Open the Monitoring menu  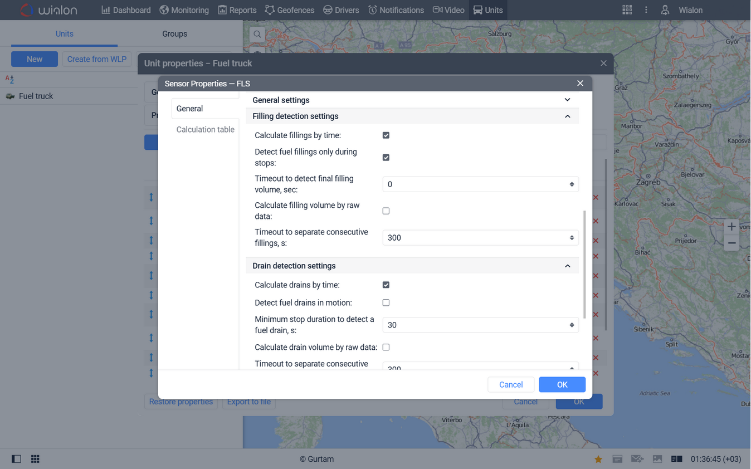[x=184, y=10]
